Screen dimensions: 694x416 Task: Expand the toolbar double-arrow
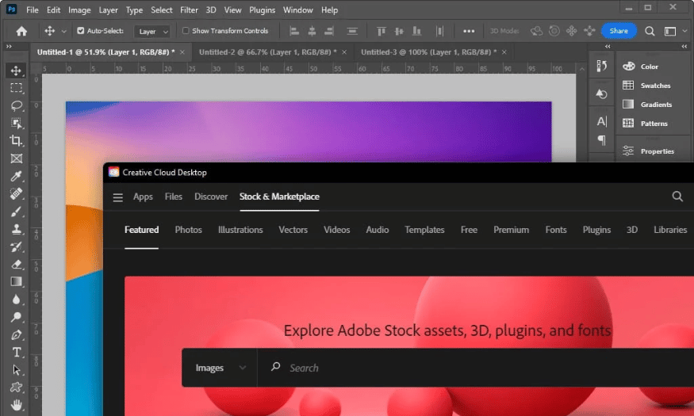click(9, 47)
